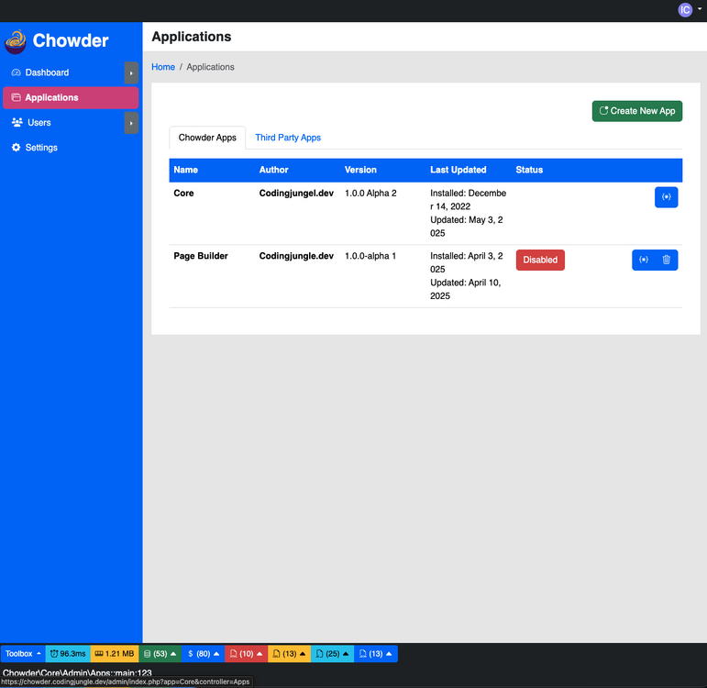Switch to the Third Party Apps tab
The image size is (707, 688).
point(288,138)
